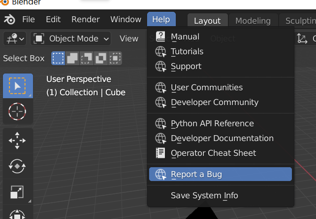Activate the Rotate tool
Viewport: 316px width, 219px height.
[x=17, y=166]
